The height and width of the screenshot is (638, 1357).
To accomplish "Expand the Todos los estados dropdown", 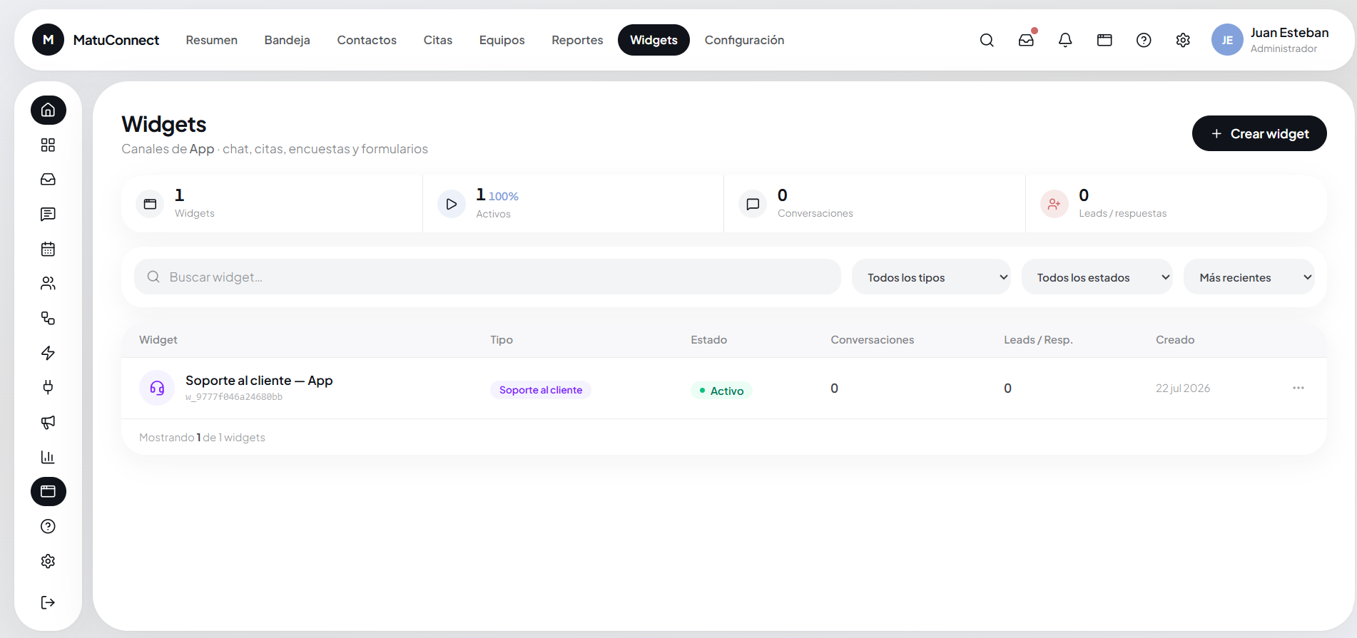I will [1097, 277].
